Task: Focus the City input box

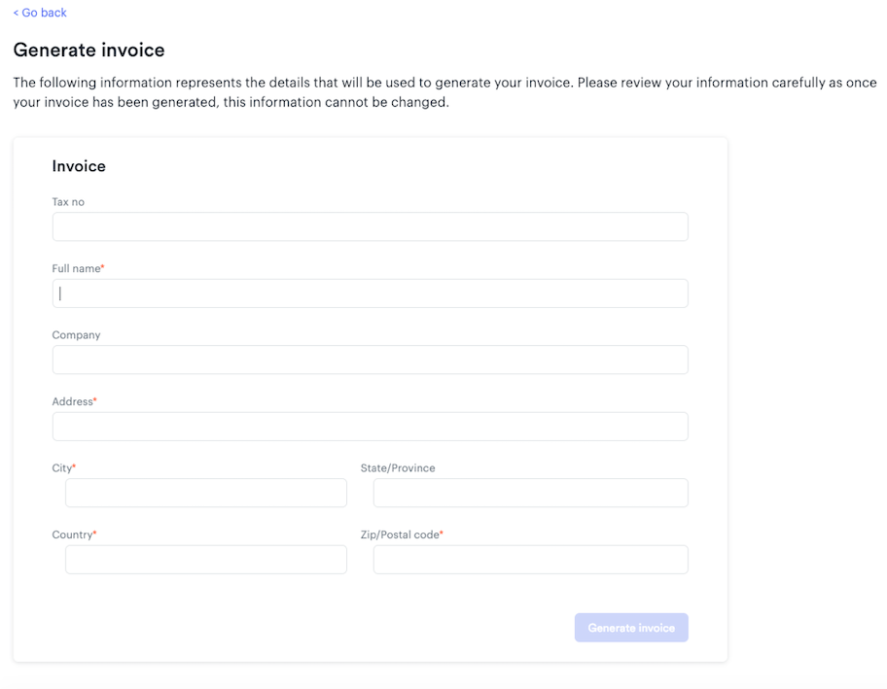Action: point(206,493)
